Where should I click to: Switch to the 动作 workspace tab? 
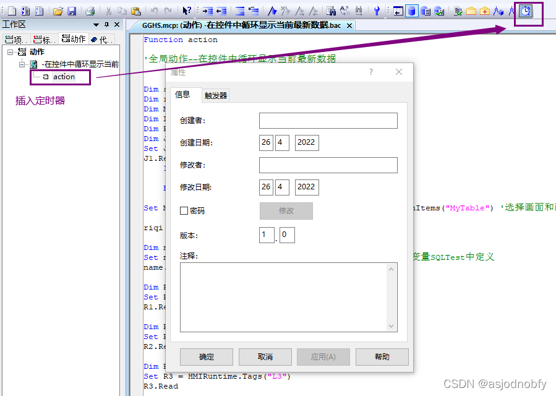(x=74, y=39)
